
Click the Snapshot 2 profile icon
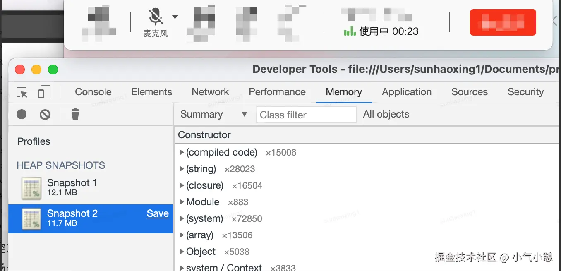(31, 219)
